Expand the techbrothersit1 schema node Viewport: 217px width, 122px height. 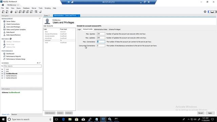coord(2,76)
